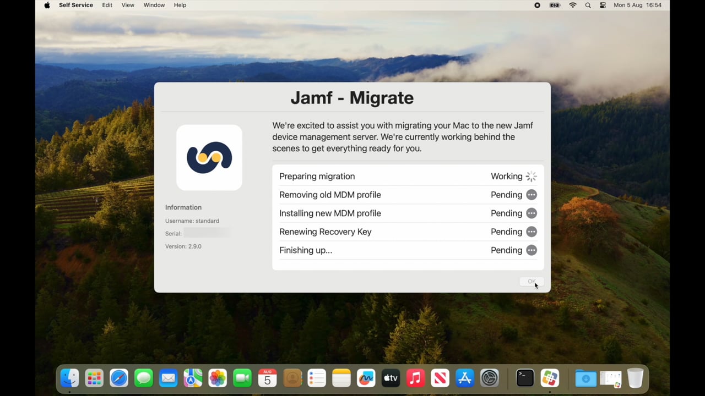Click pending icon for Installing new MDM profile
Image resolution: width=705 pixels, height=396 pixels.
[x=531, y=213]
